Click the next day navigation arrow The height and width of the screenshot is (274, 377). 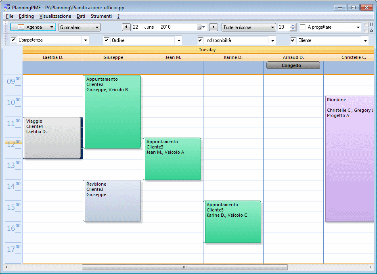tap(214, 27)
